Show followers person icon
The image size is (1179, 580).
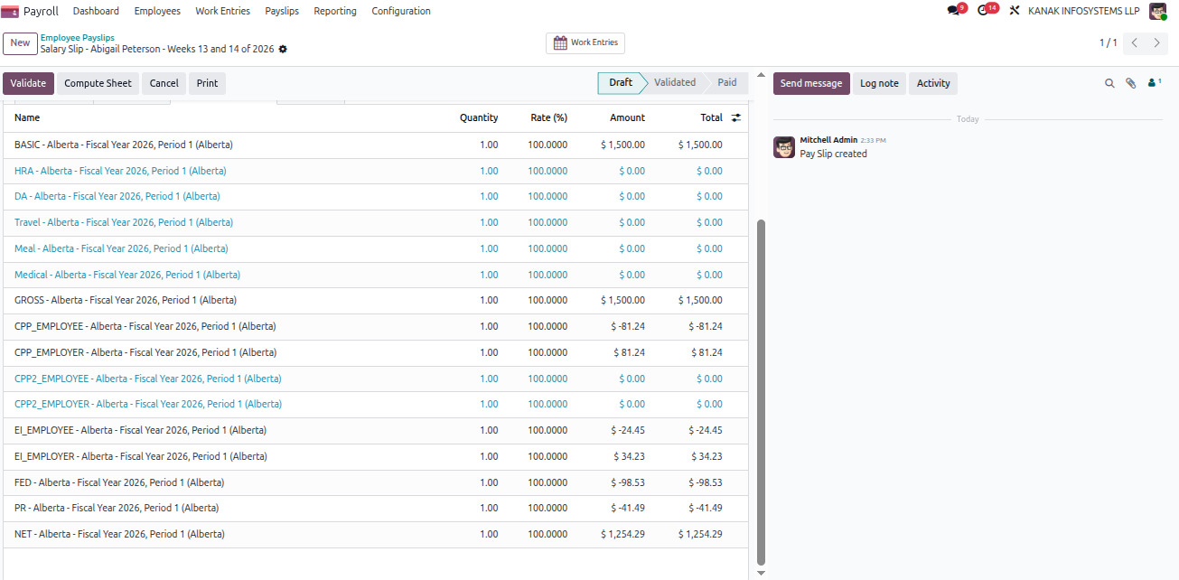[1154, 83]
